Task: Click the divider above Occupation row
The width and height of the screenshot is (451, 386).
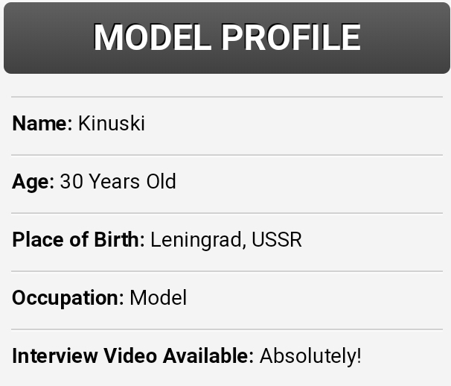Action: click(227, 271)
